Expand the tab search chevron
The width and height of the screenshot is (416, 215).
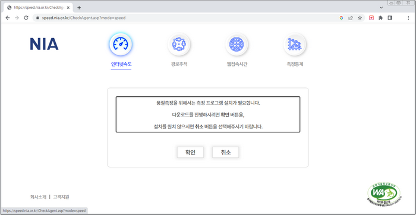pos(382,7)
